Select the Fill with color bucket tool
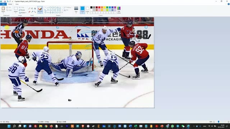 click(x=32, y=9)
